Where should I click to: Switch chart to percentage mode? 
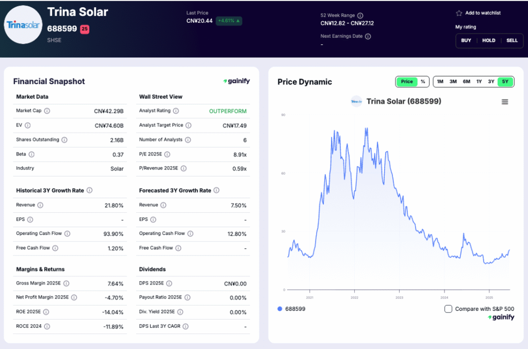(x=422, y=82)
